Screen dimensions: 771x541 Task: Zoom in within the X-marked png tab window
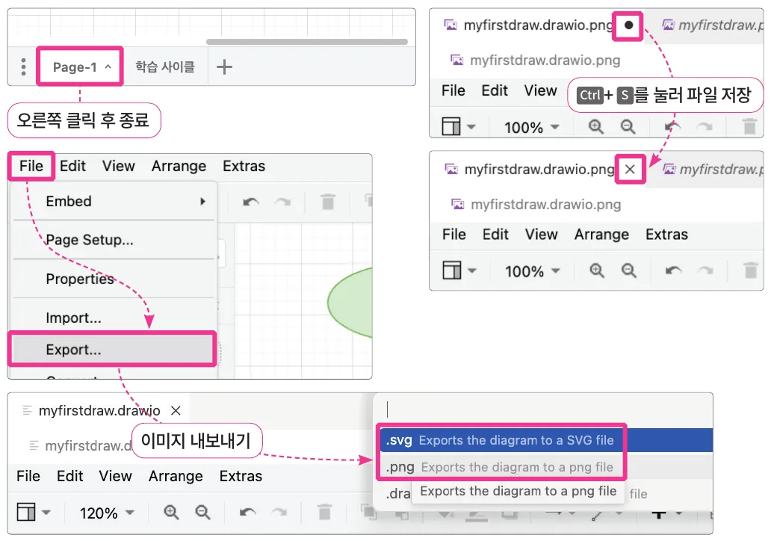597,270
